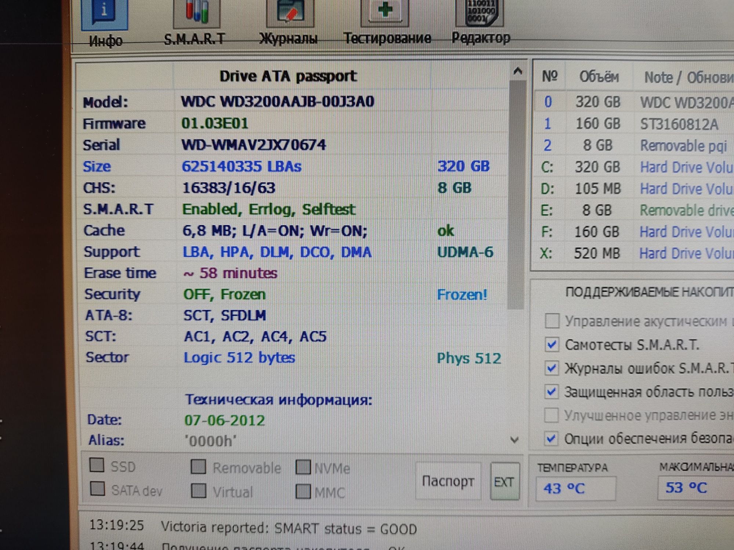This screenshot has height=550, width=734.
Task: Toggle the MMC checkbox
Action: click(x=303, y=491)
